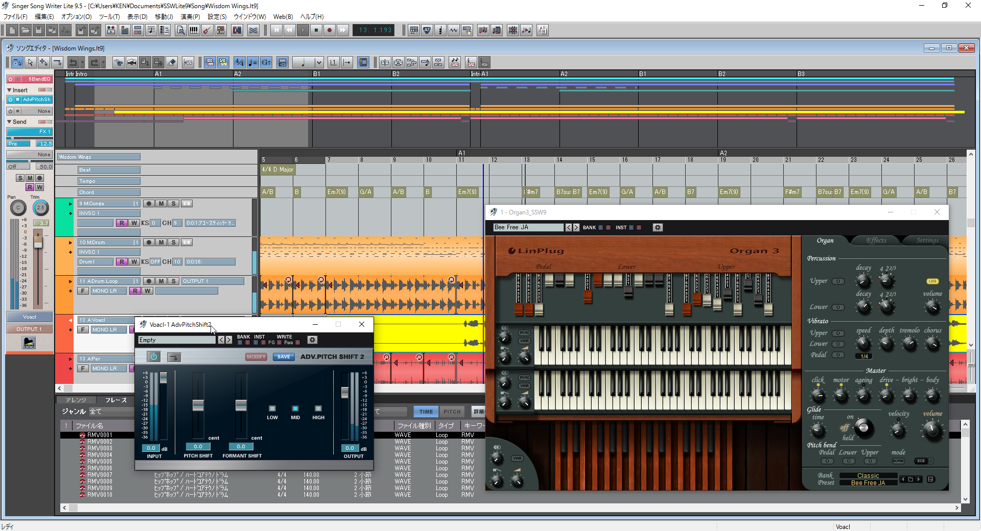Toggle the AdvPitchShift2 power button
Viewport: 981px width, 531px height.
click(153, 356)
